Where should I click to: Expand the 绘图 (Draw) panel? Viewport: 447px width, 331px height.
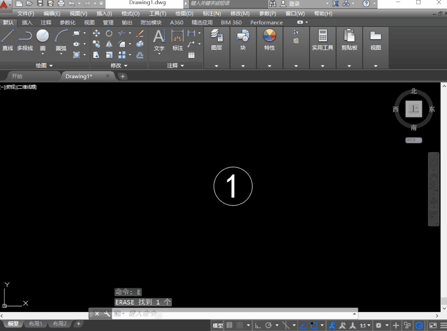44,65
